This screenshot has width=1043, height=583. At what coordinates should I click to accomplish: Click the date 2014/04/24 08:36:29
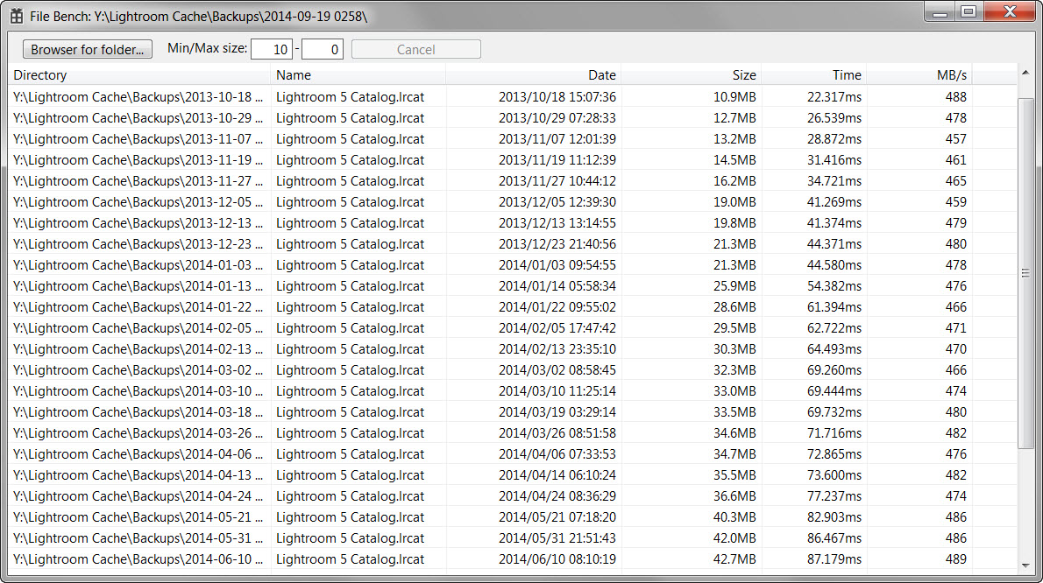(x=557, y=496)
